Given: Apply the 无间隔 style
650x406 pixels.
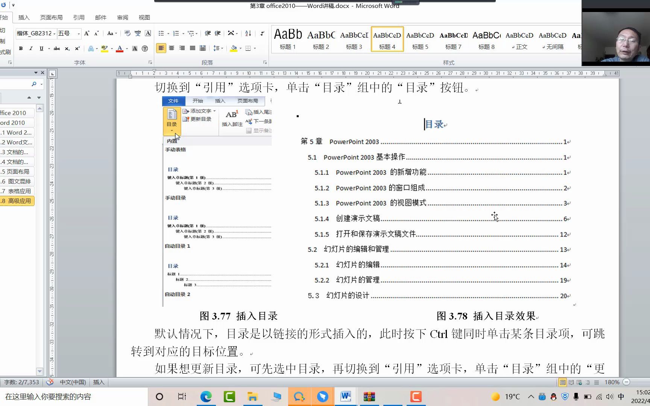Looking at the screenshot, I should (x=553, y=39).
